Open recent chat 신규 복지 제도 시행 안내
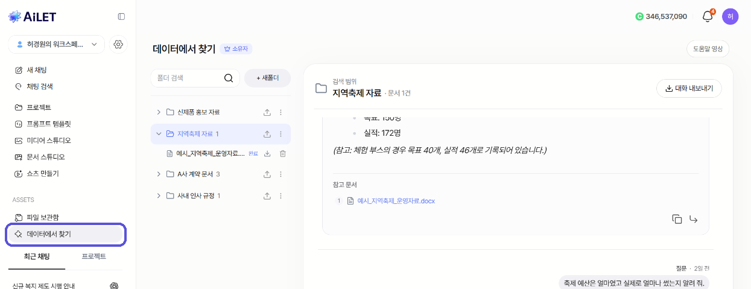The height and width of the screenshot is (289, 751). coord(43,286)
